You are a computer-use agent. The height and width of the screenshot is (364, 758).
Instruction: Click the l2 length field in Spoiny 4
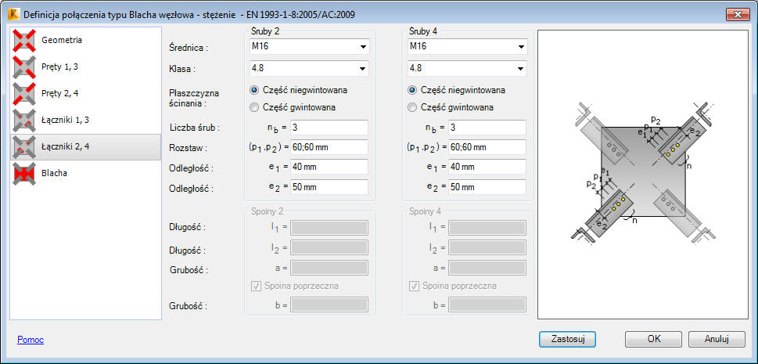pos(487,247)
